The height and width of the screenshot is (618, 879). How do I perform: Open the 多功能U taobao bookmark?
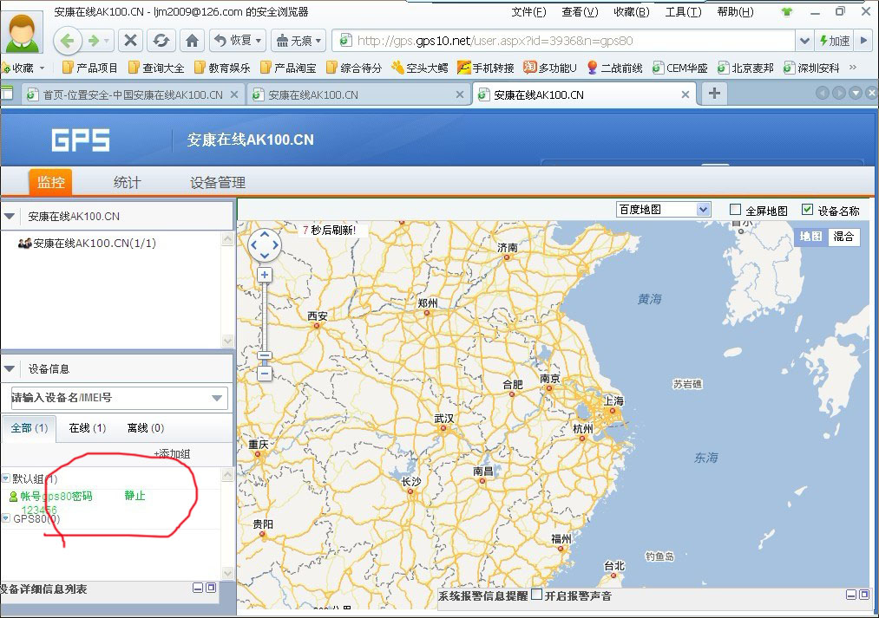coord(550,68)
